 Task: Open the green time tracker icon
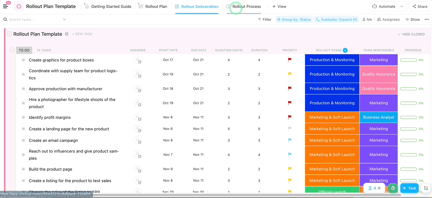[393, 188]
